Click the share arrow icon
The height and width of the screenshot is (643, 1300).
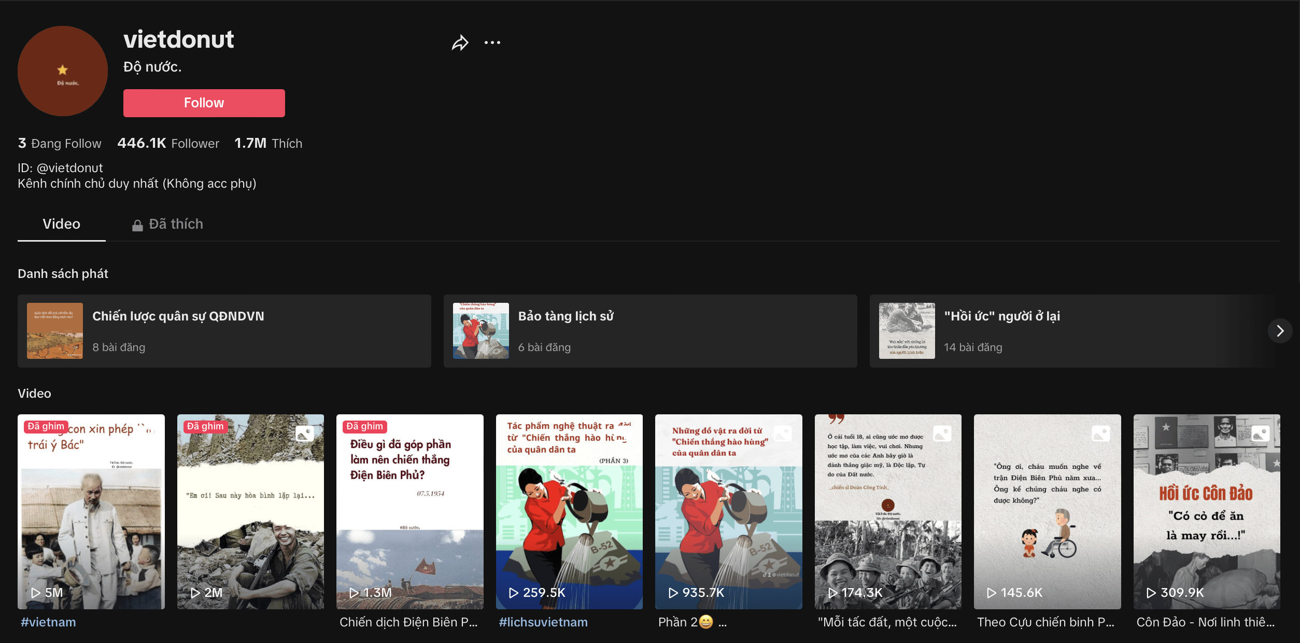460,43
